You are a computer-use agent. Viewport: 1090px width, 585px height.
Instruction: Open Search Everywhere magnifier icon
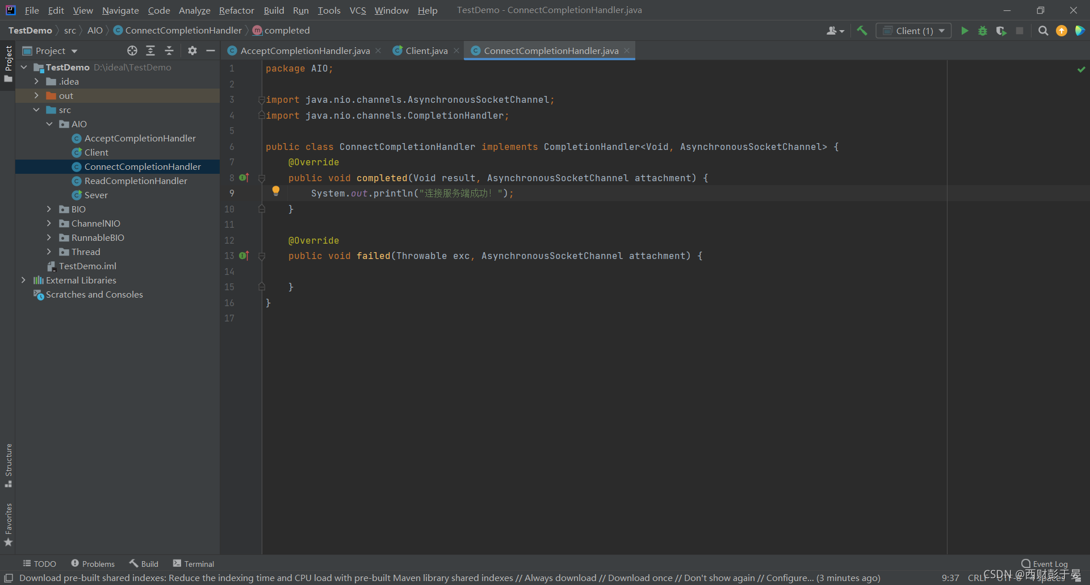pos(1043,31)
